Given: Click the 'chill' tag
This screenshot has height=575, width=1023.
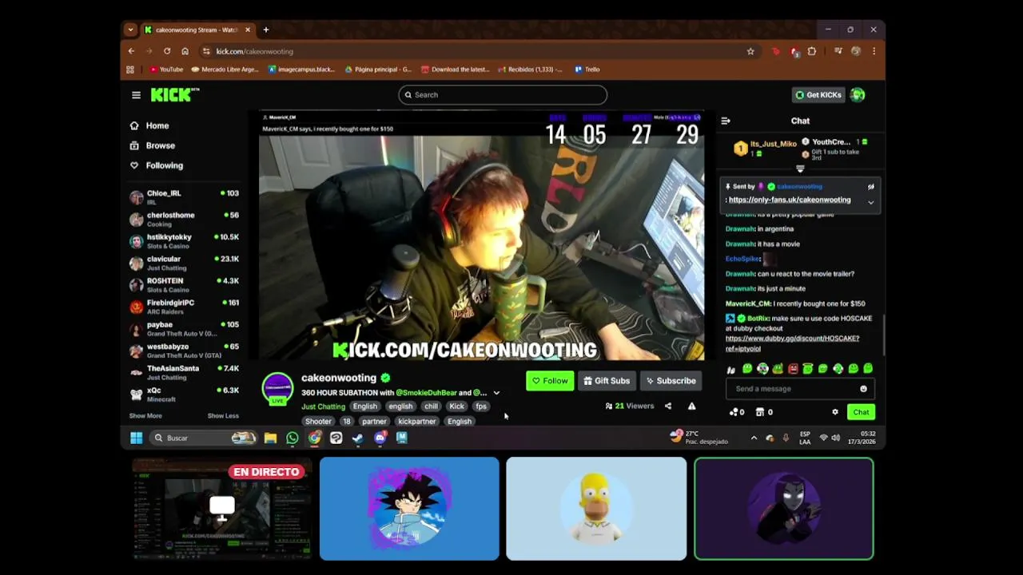Looking at the screenshot, I should [431, 406].
